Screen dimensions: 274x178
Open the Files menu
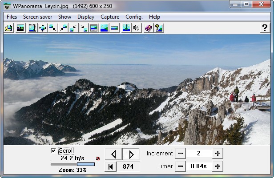12,17
